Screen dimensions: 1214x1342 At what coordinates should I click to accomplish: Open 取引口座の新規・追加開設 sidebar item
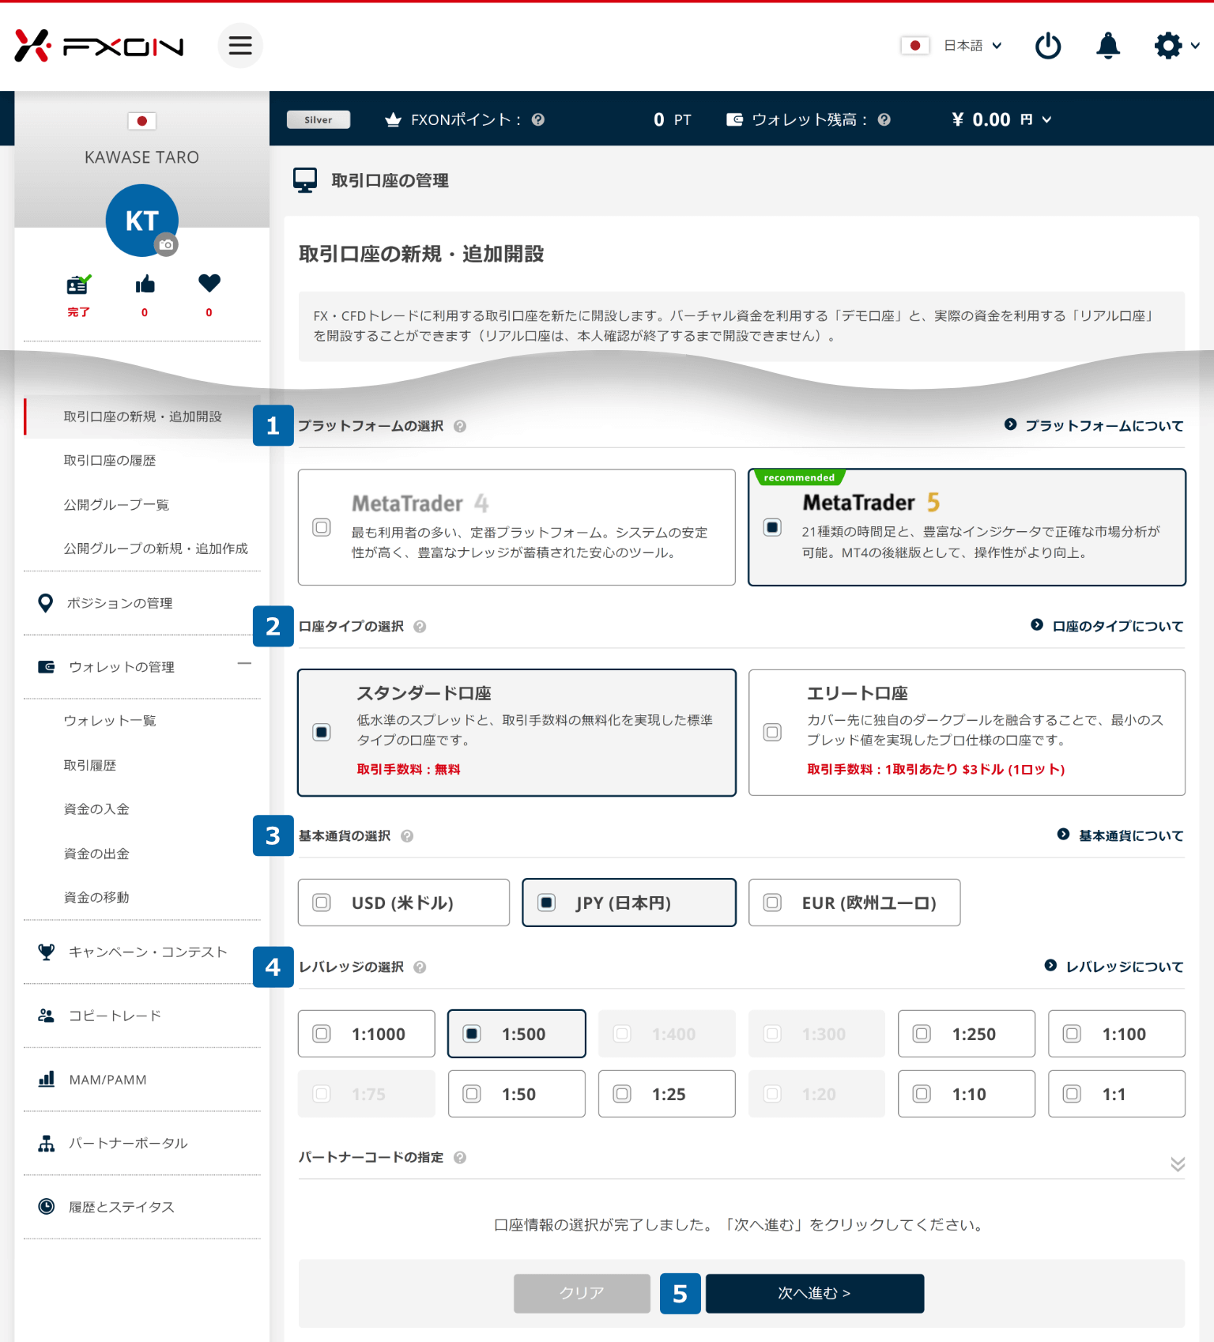click(x=142, y=417)
